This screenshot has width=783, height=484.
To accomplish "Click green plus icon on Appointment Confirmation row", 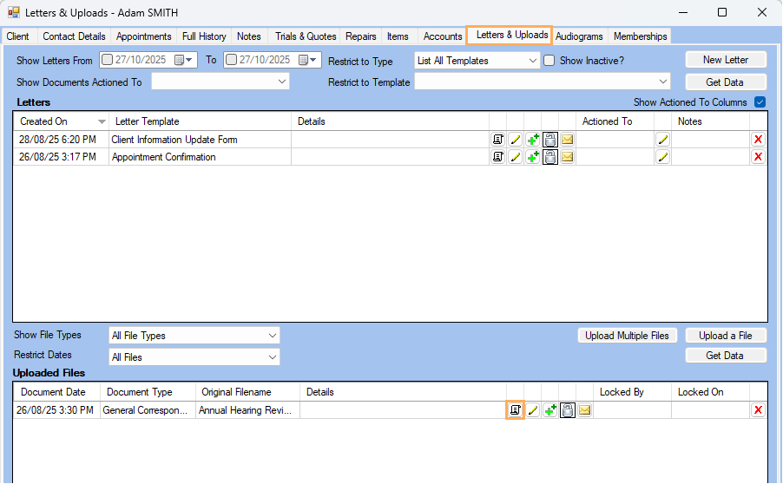I will [x=532, y=157].
